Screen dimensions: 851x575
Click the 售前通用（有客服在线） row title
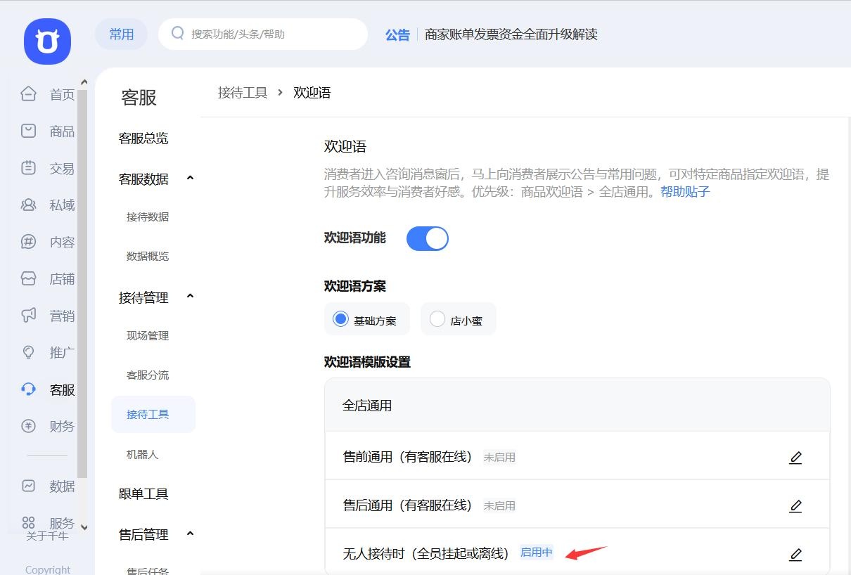[407, 457]
